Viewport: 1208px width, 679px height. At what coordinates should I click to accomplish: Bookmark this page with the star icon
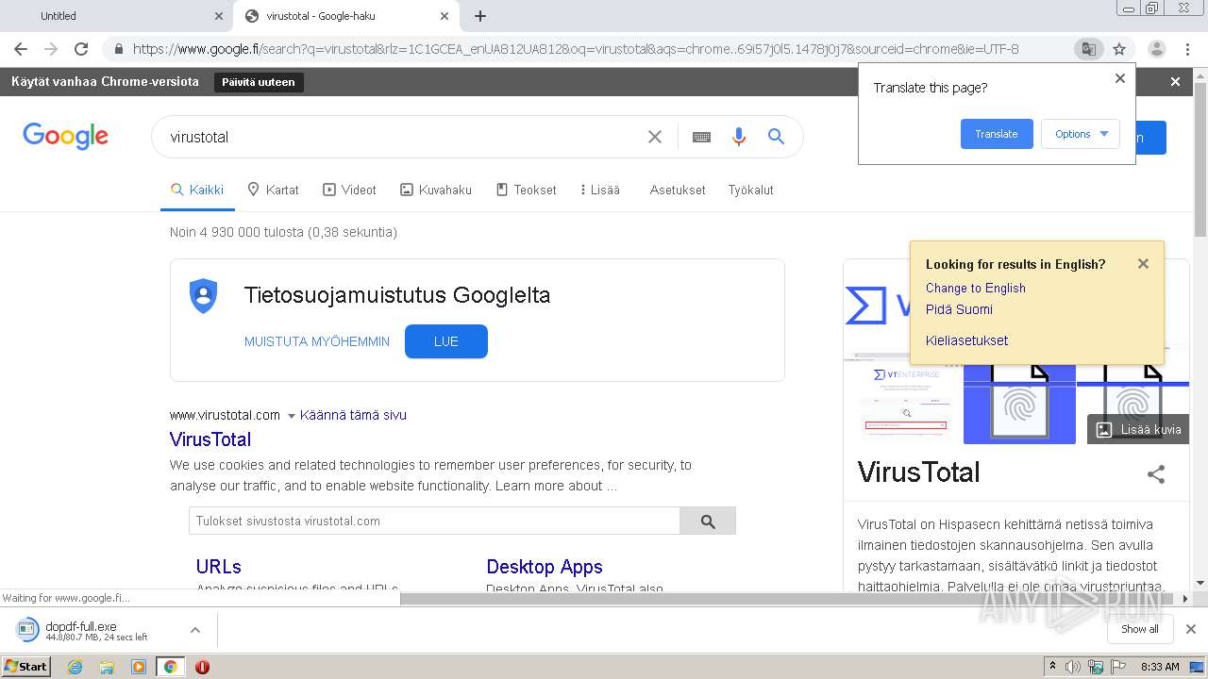[1119, 49]
